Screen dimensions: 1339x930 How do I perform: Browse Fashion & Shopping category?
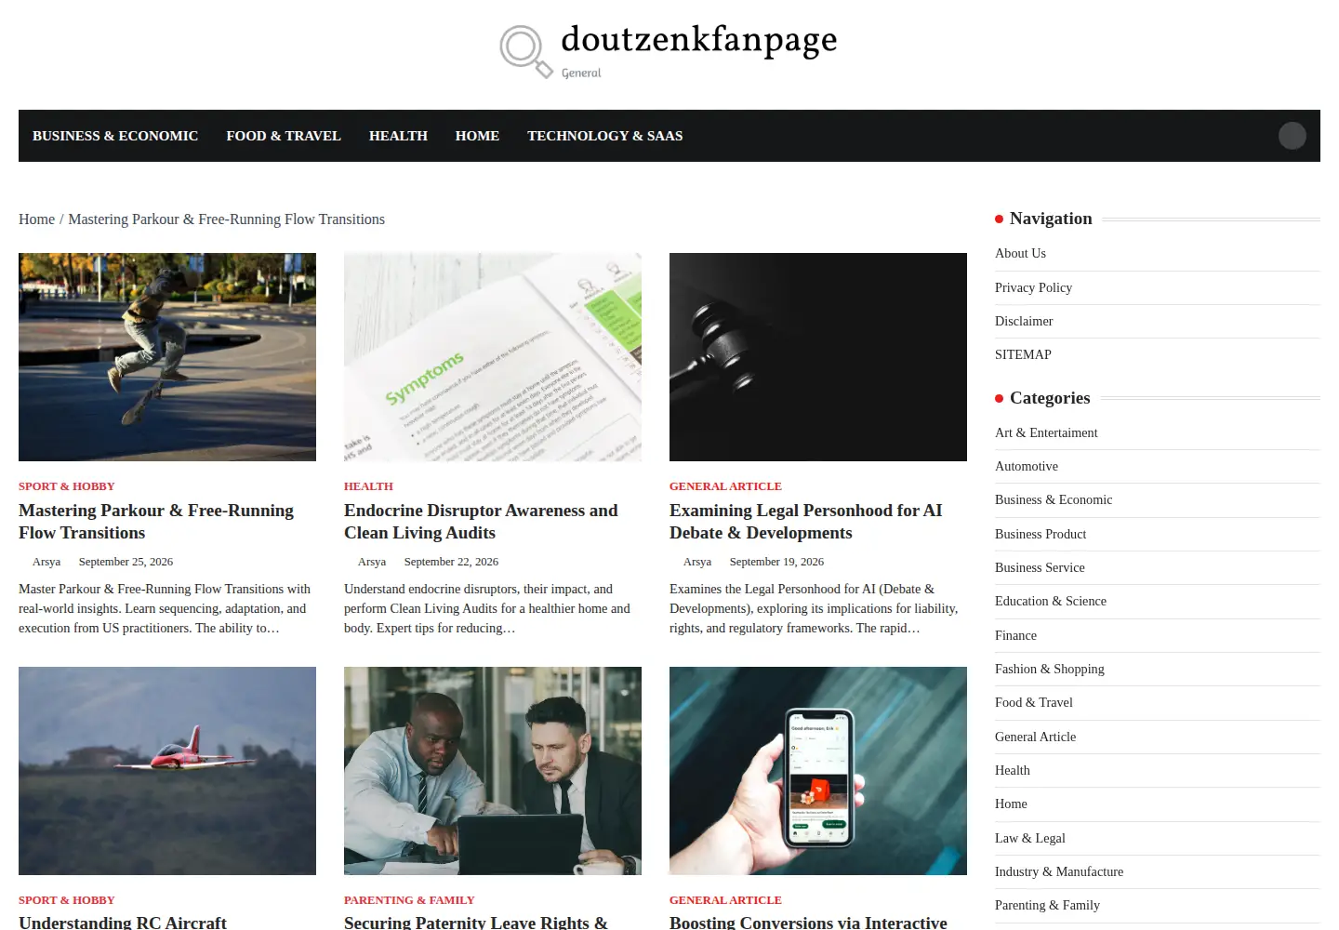(1050, 669)
